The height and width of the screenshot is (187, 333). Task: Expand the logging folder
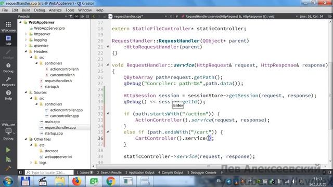tap(26, 40)
